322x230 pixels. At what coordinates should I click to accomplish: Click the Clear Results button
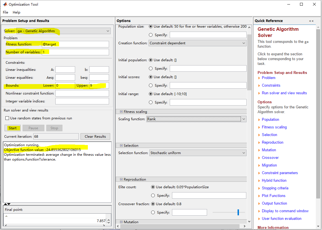95,137
